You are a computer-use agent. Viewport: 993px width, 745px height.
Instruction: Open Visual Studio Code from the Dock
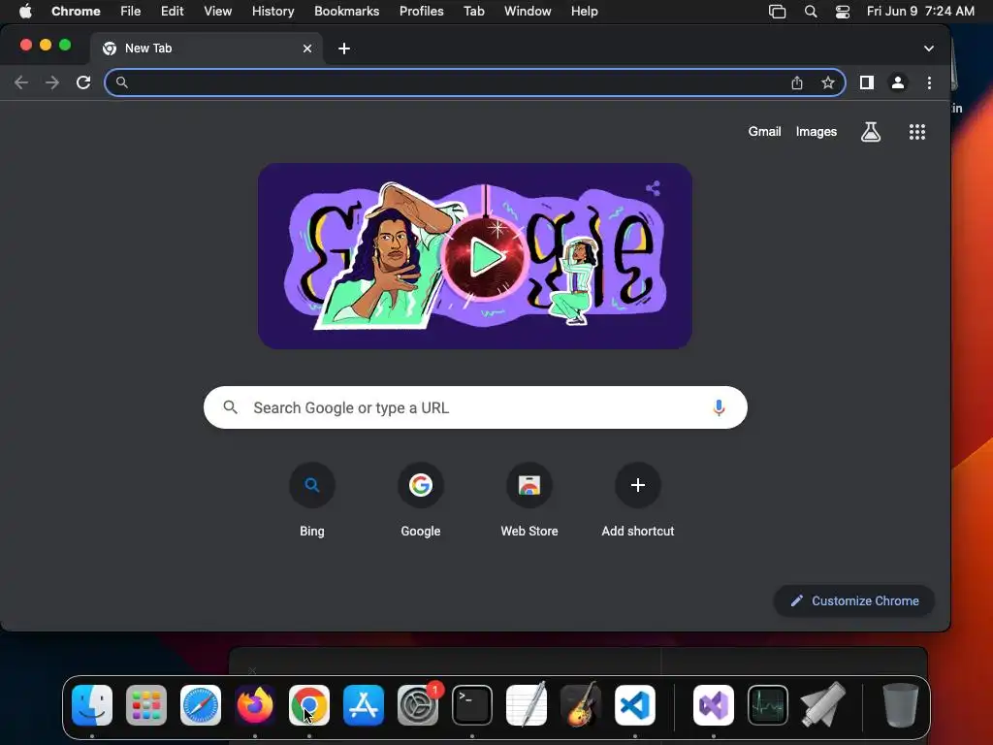pos(634,704)
